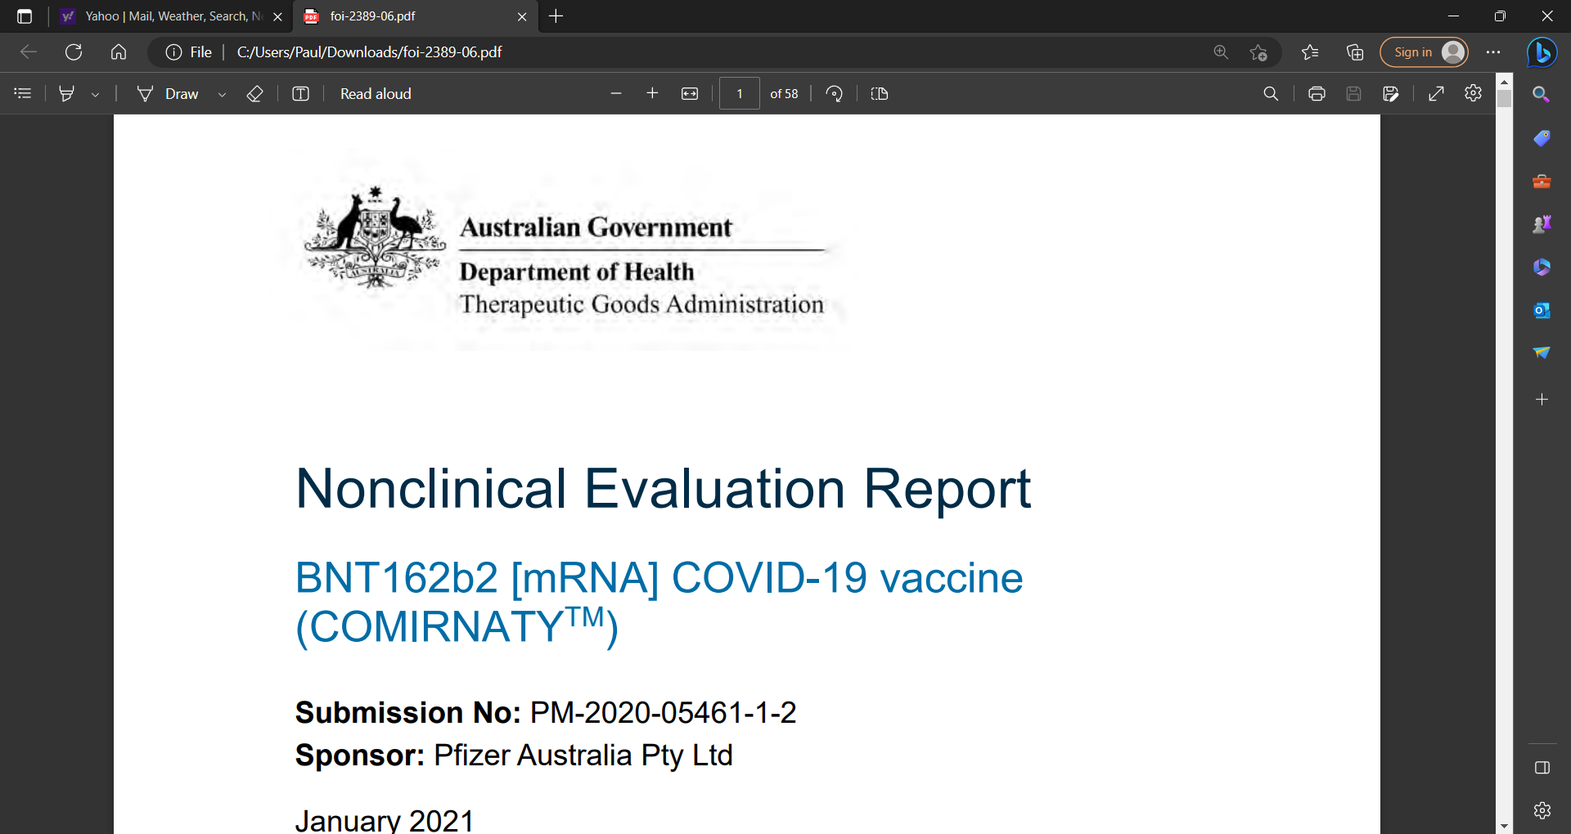Click the Add text tool icon
The width and height of the screenshot is (1571, 834).
tap(300, 94)
